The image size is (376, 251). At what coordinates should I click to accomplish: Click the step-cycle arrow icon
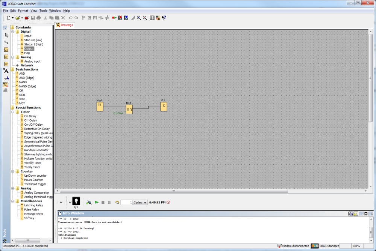coord(117,203)
